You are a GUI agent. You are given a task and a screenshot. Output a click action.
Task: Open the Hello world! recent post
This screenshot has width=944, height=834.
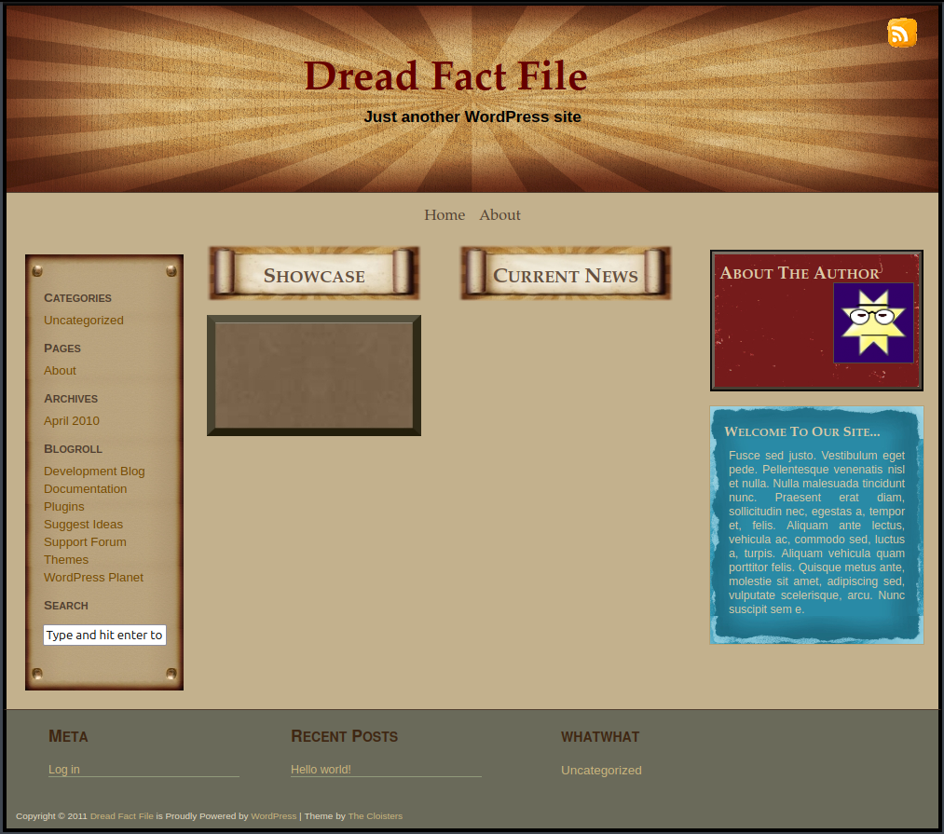tap(321, 770)
